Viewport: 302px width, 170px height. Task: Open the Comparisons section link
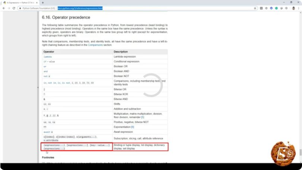(x=95, y=45)
